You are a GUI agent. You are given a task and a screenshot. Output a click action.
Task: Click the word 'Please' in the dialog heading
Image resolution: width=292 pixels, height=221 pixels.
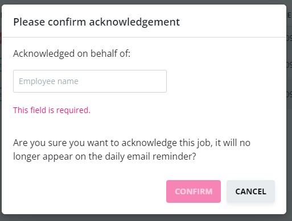(x=29, y=22)
